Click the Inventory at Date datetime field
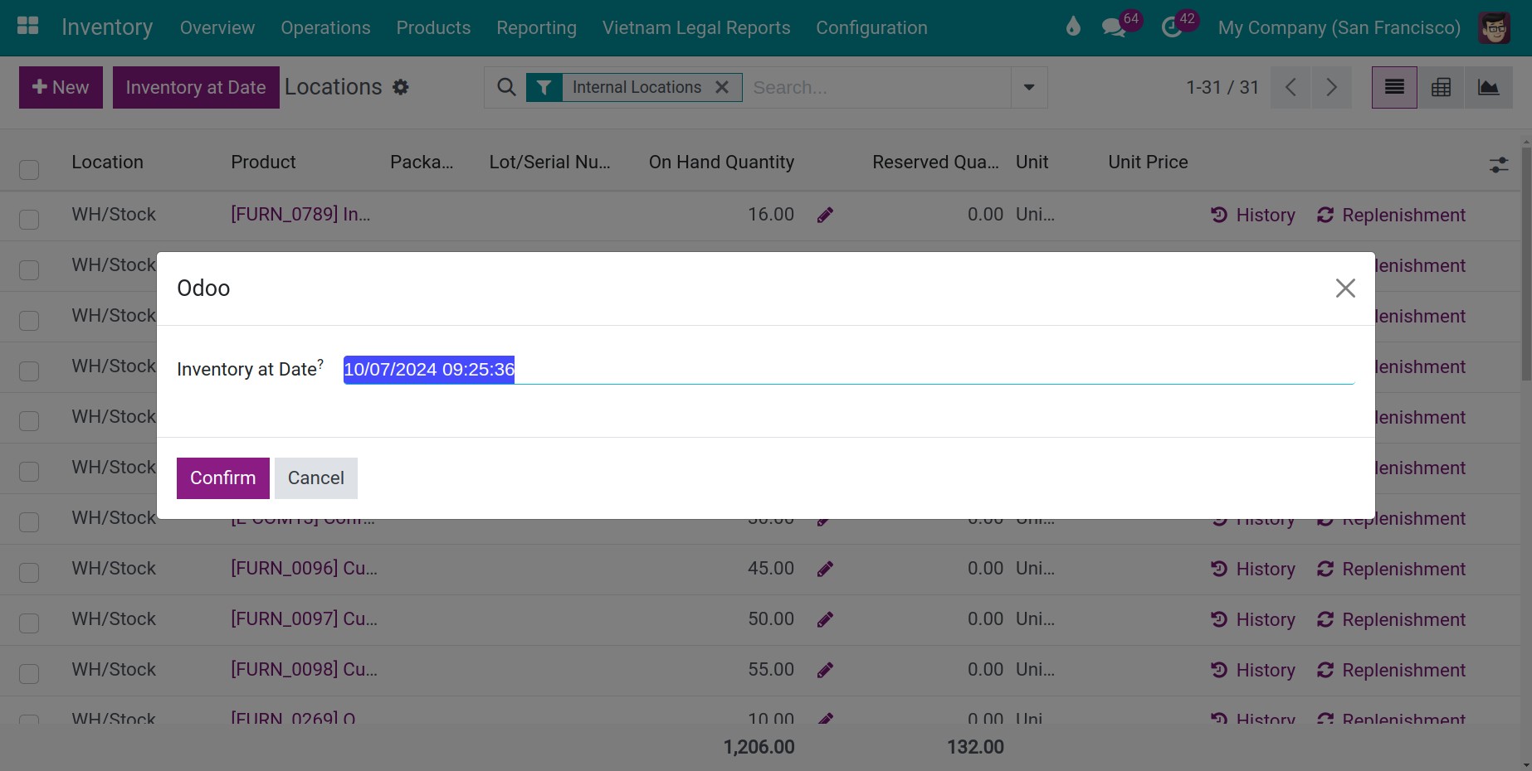The height and width of the screenshot is (771, 1532). tap(849, 370)
